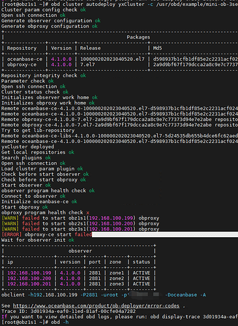The height and width of the screenshot is (326, 238).
Task: Open the oceanbase error-codes URL
Action: 97,306
